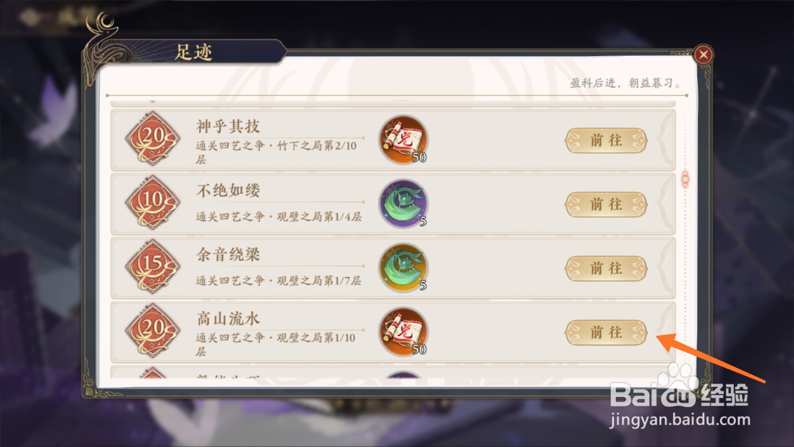Click the partially visible row at list bottom
The width and height of the screenshot is (794, 447).
click(x=393, y=372)
